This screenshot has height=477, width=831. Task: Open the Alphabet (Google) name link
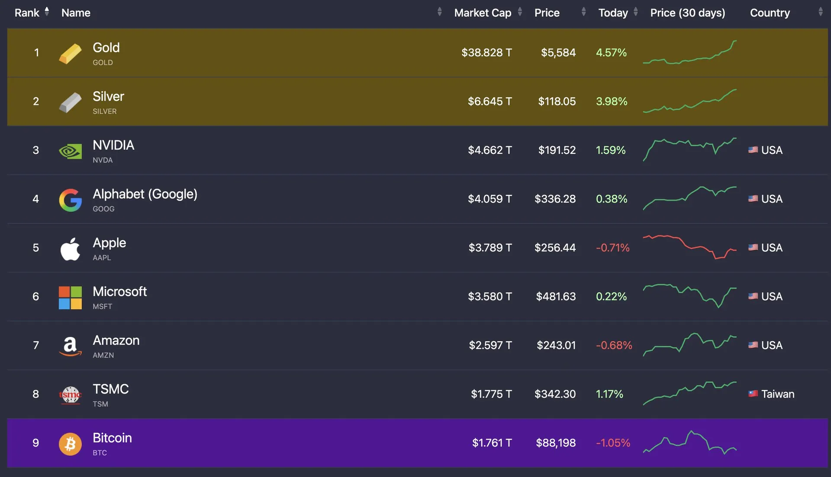(x=145, y=194)
